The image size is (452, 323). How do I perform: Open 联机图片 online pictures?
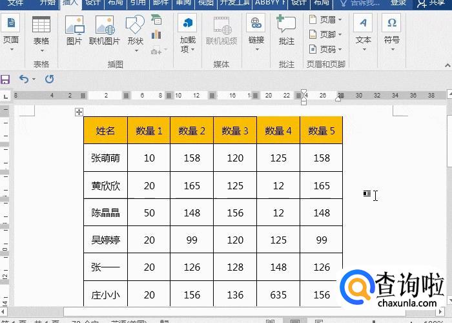click(105, 30)
